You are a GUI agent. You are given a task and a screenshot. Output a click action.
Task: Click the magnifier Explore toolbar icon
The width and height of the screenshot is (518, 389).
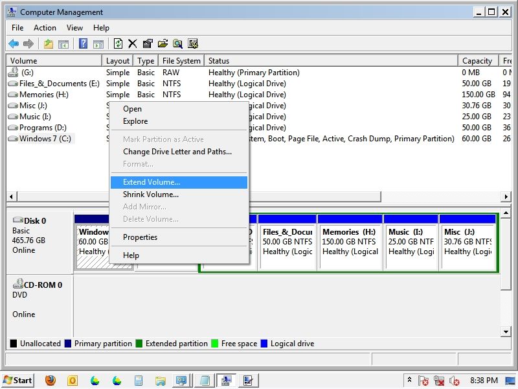(x=177, y=44)
